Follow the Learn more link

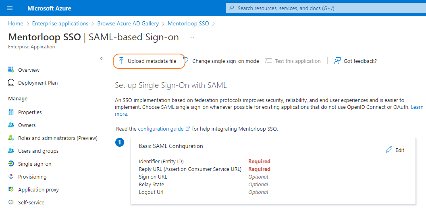coord(417,107)
